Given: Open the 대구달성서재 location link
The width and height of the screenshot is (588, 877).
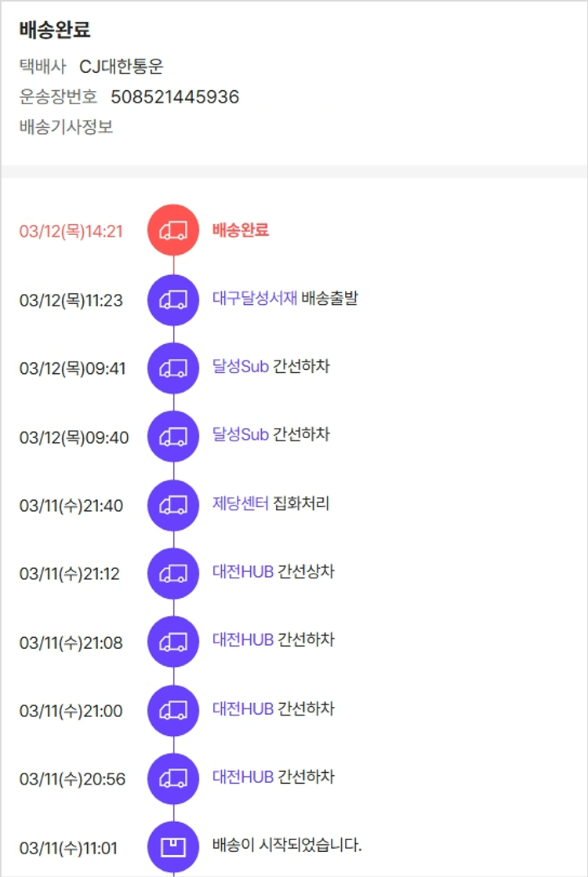Looking at the screenshot, I should (x=254, y=299).
